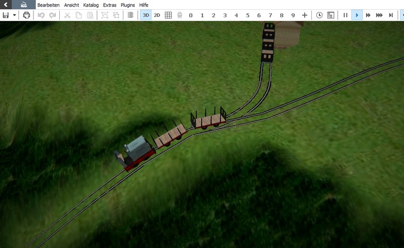
Task: Open the Plugins menu
Action: [x=128, y=5]
